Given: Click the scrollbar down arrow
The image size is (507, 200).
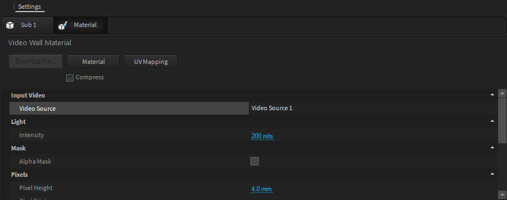Looking at the screenshot, I should coord(502,194).
